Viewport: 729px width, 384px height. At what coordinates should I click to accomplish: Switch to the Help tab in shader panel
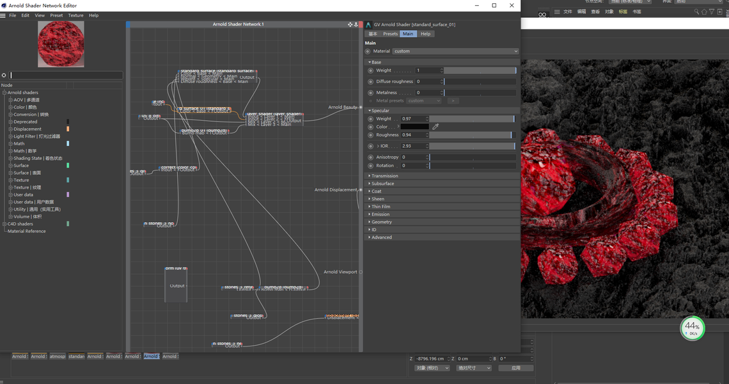[x=425, y=34]
